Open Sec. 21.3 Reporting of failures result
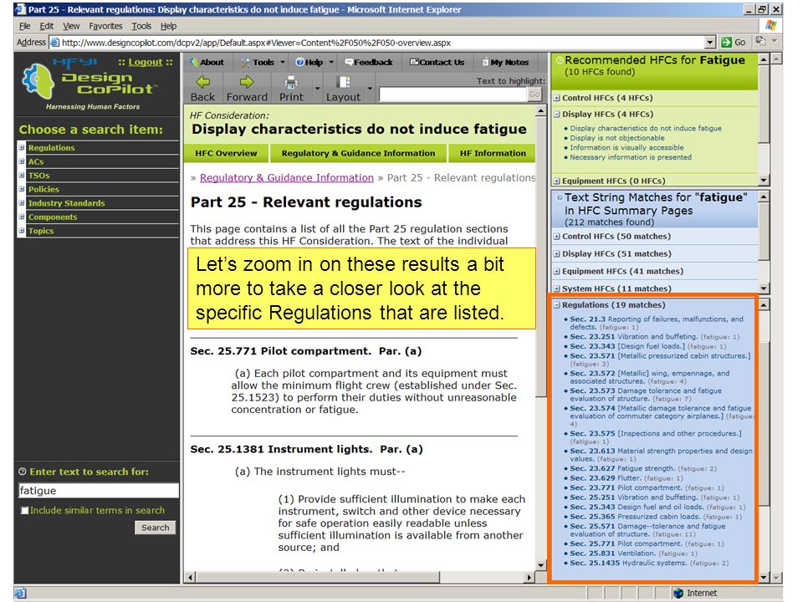 click(657, 323)
